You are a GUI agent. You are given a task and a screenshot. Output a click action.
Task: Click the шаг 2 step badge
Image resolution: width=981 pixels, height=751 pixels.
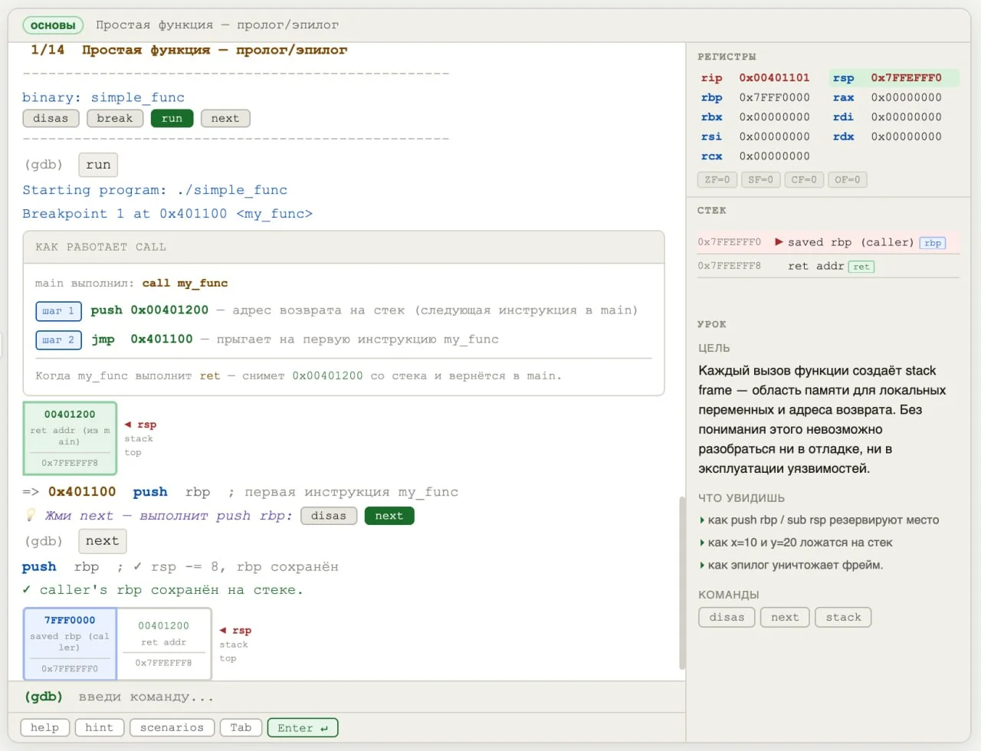[x=58, y=339]
